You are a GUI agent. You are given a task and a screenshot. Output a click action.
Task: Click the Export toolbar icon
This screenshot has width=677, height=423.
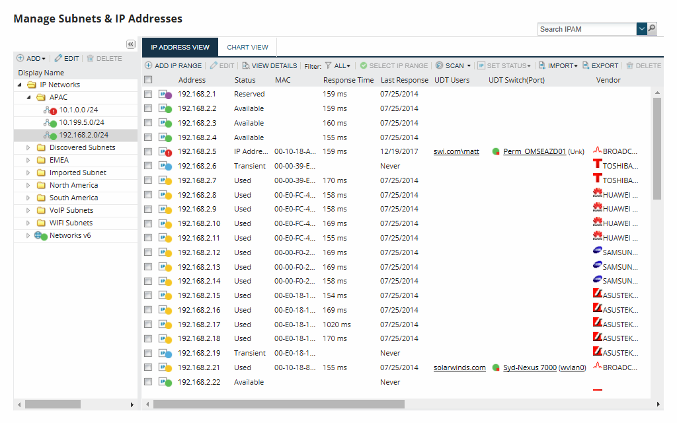tap(586, 65)
